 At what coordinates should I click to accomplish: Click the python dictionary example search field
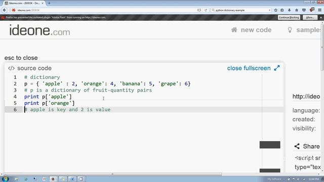[x=241, y=10]
